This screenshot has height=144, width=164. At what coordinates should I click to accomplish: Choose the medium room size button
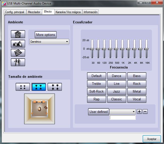(x=38, y=87)
